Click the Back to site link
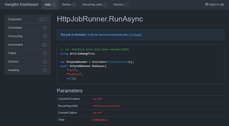The image size is (229, 126). [x=215, y=5]
